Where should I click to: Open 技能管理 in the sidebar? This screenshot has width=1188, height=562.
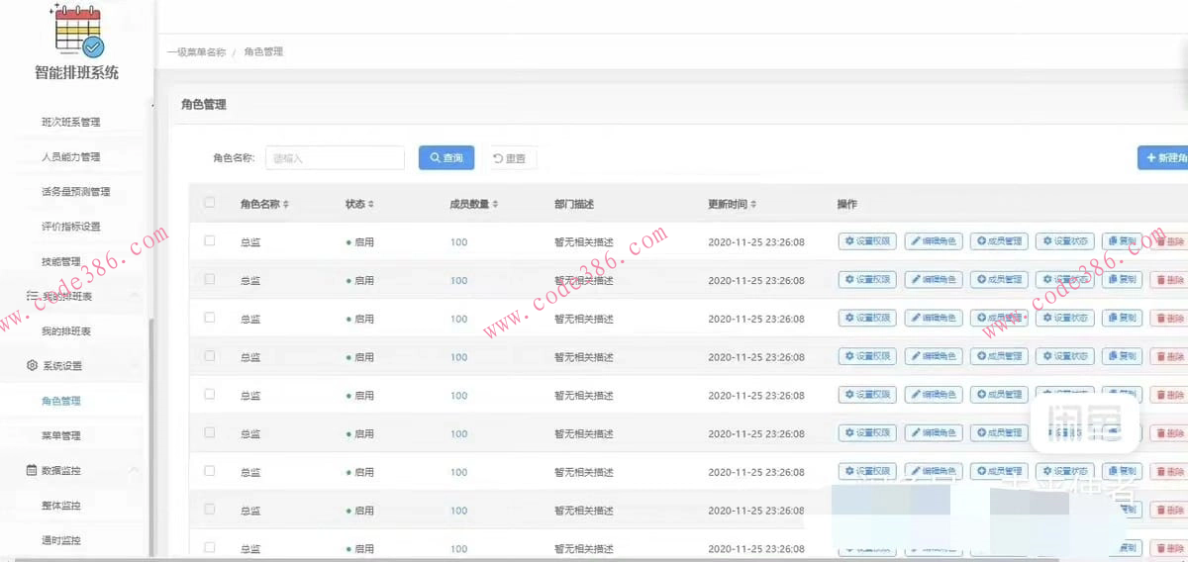61,261
